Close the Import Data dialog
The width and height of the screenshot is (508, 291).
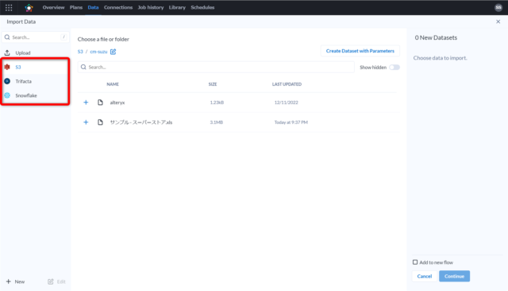498,21
